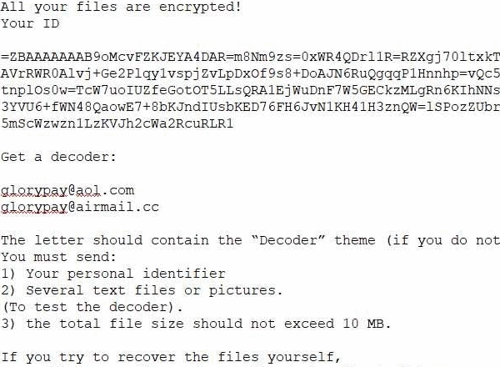Click the 'Get a decoder:' line
Viewport: 500px width, 367px height.
click(x=58, y=157)
